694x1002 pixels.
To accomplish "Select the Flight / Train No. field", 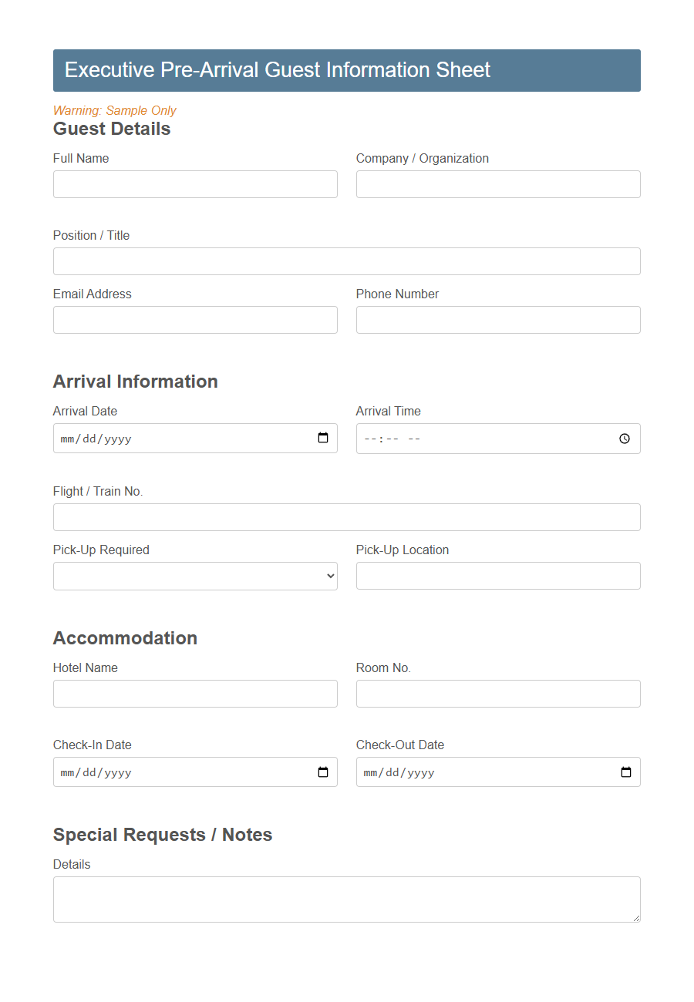I will pyautogui.click(x=346, y=516).
